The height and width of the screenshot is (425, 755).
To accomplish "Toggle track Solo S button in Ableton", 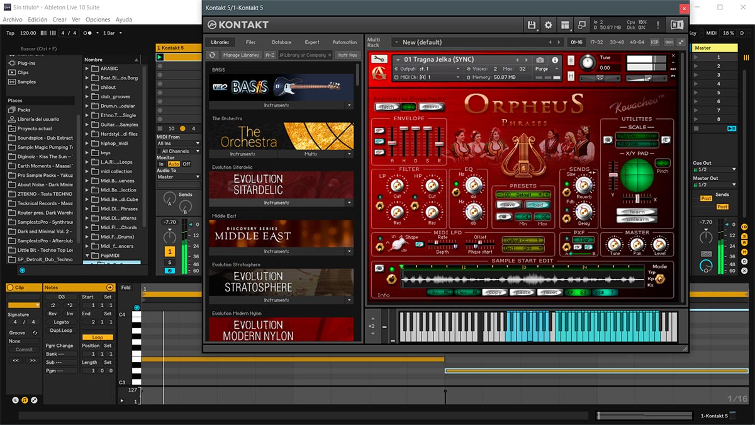I will coord(169,262).
